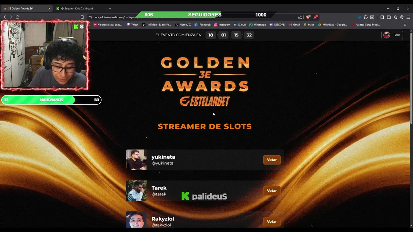The image size is (413, 232).
Task: Open the iCloud bookmark
Action: click(x=240, y=24)
